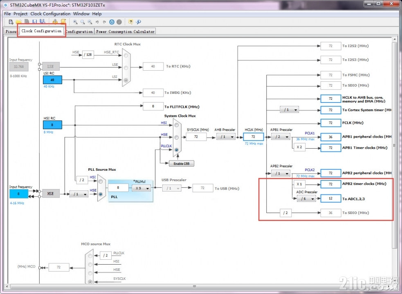This screenshot has width=402, height=294.
Task: Edit the HSE input frequency field
Action: (x=19, y=194)
